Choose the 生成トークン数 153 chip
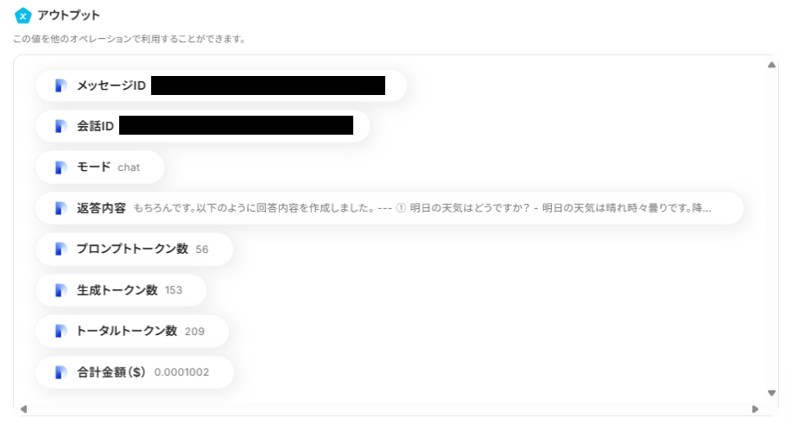The height and width of the screenshot is (424, 792). click(121, 290)
